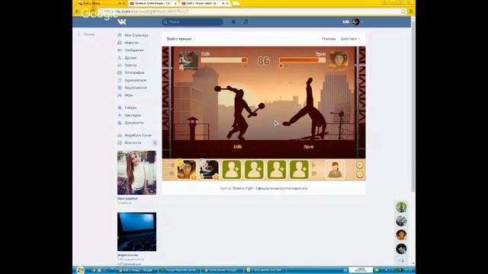The image size is (488, 274).
Task: Open the girl photo ad thumbnail
Action: pos(136,173)
